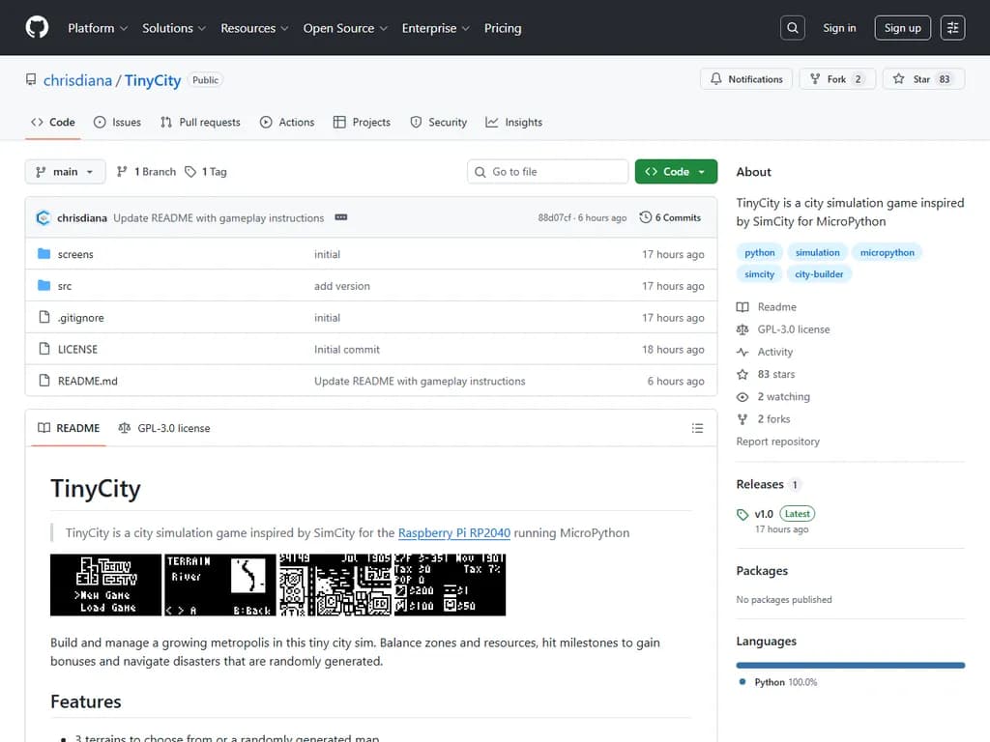Viewport: 990px width, 742px height.
Task: Click the tag icon beside 1 Tag
Action: click(x=192, y=171)
